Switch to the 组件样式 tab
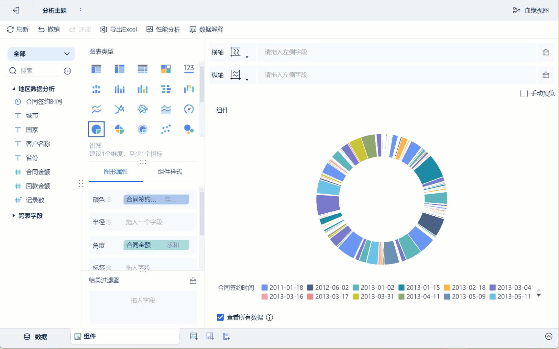Viewport: 559px width, 349px height. (x=170, y=172)
